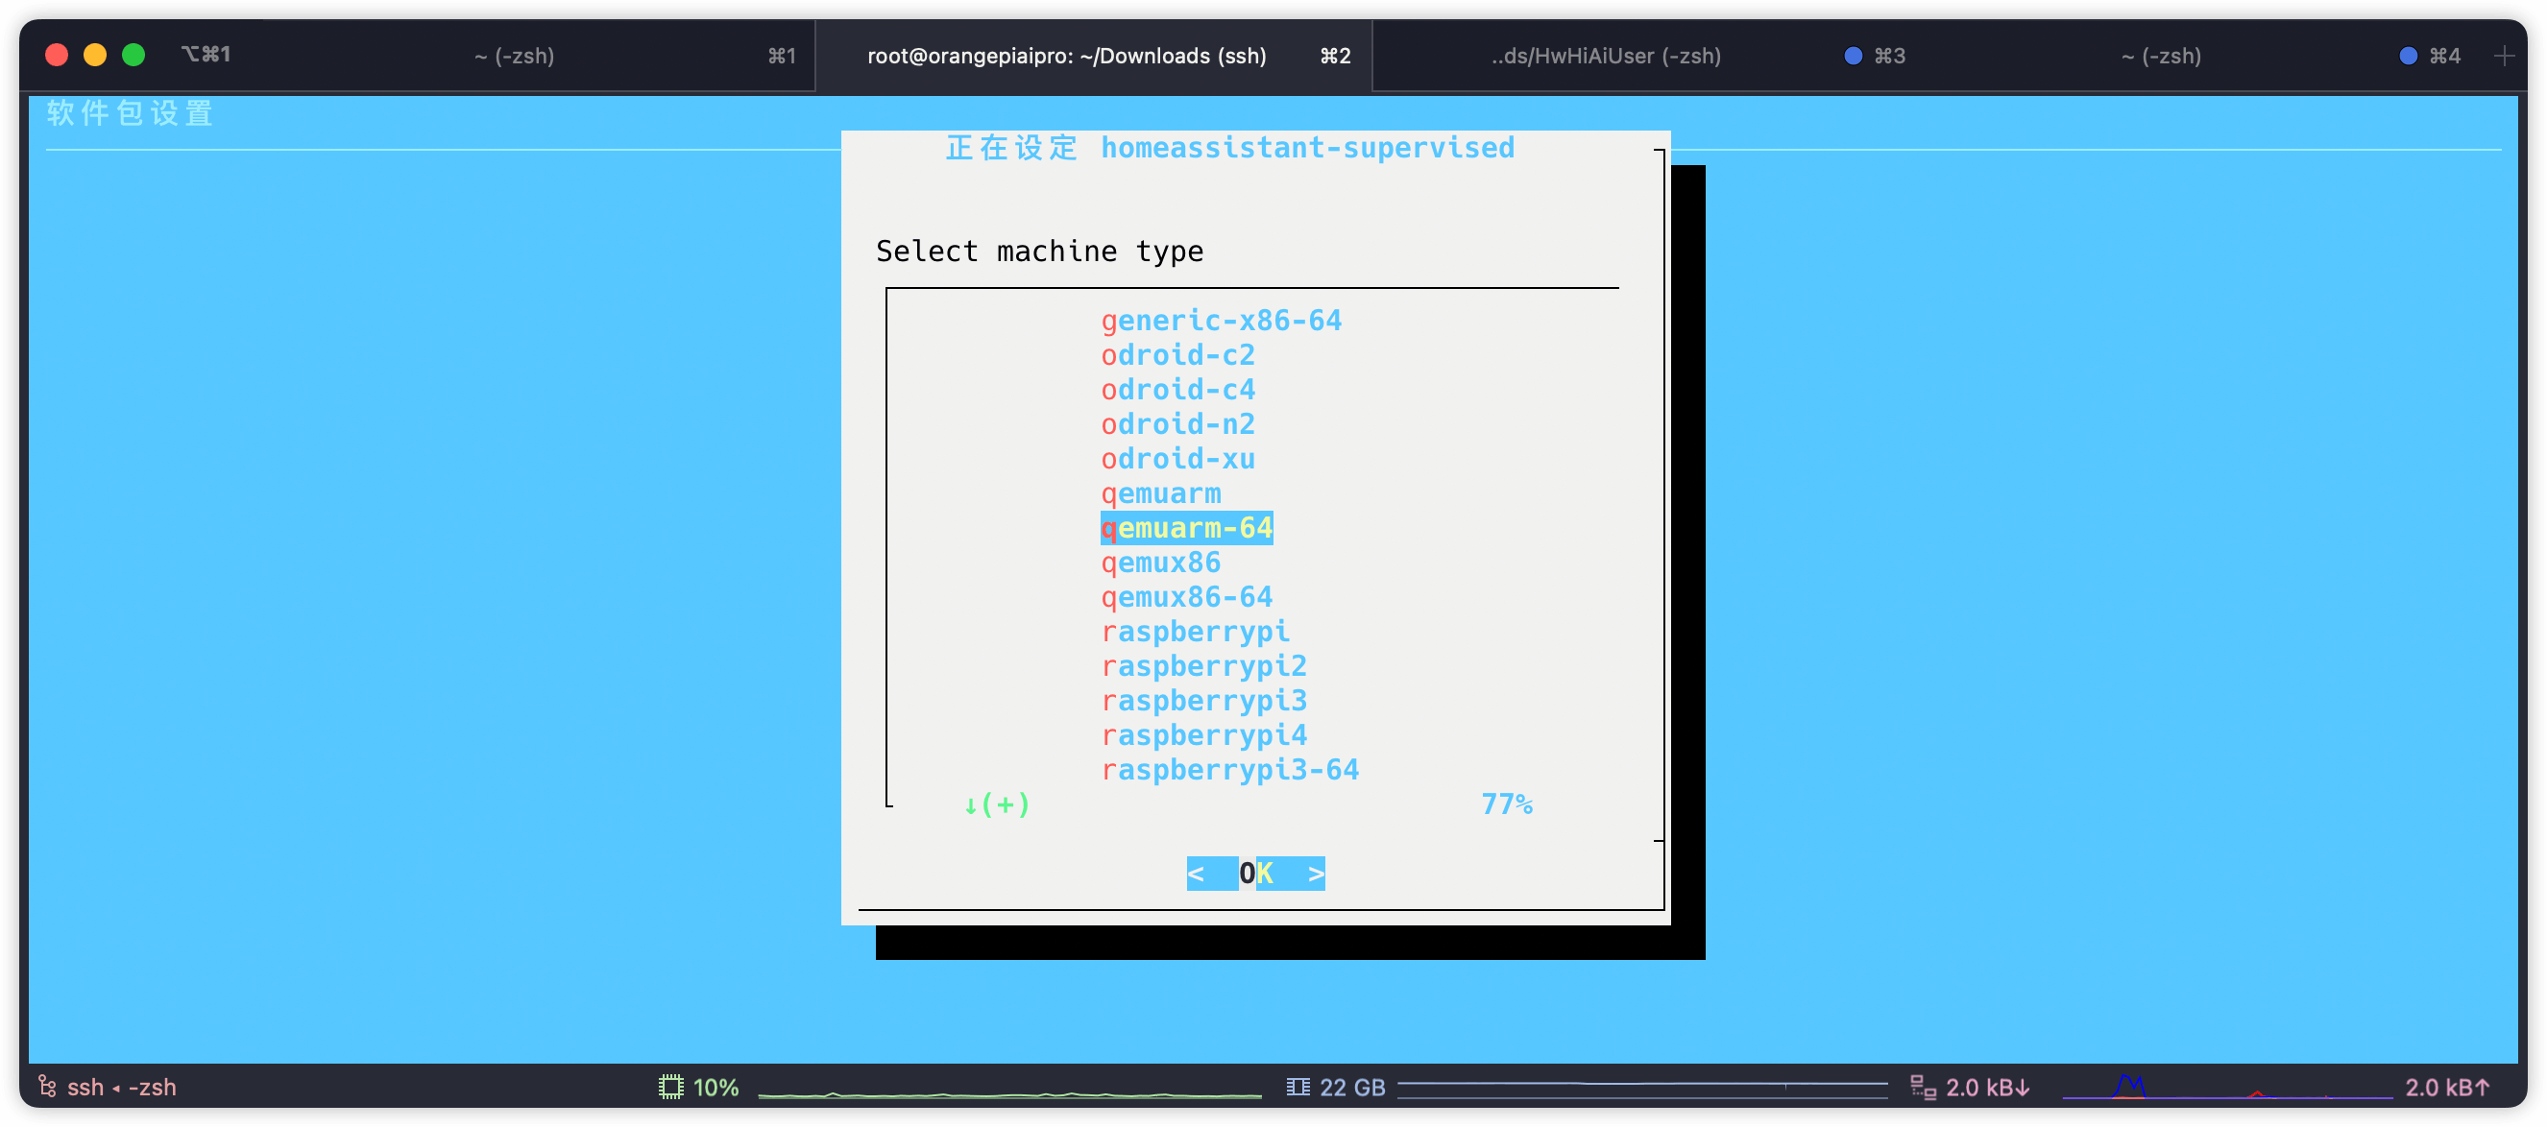Click the blue activity dot on tab 3
This screenshot has width=2547, height=1127.
tap(1853, 57)
